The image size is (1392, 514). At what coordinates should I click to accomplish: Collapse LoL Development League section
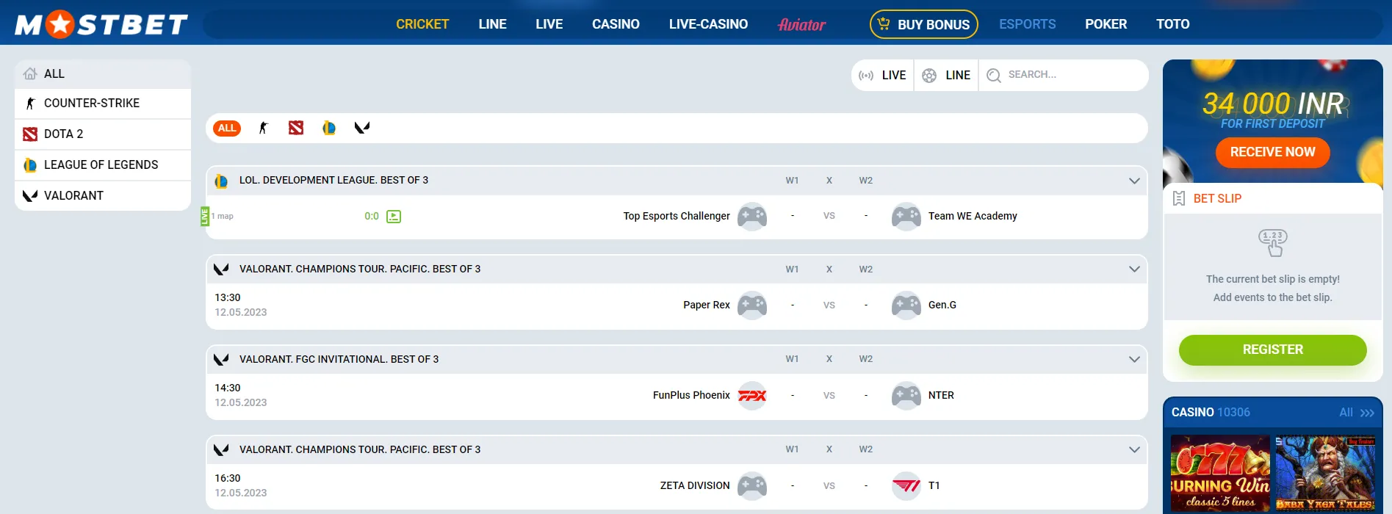1134,181
